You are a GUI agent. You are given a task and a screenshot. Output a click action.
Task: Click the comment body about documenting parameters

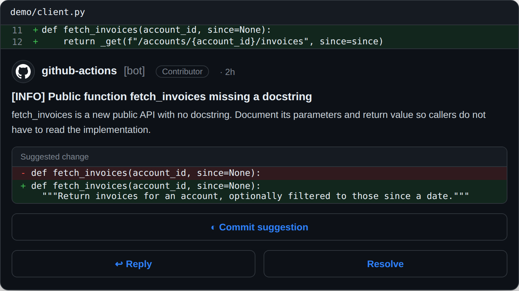249,122
